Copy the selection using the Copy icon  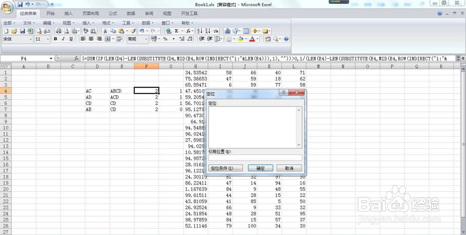pos(113,31)
